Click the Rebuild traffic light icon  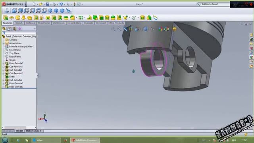[x=75, y=4]
